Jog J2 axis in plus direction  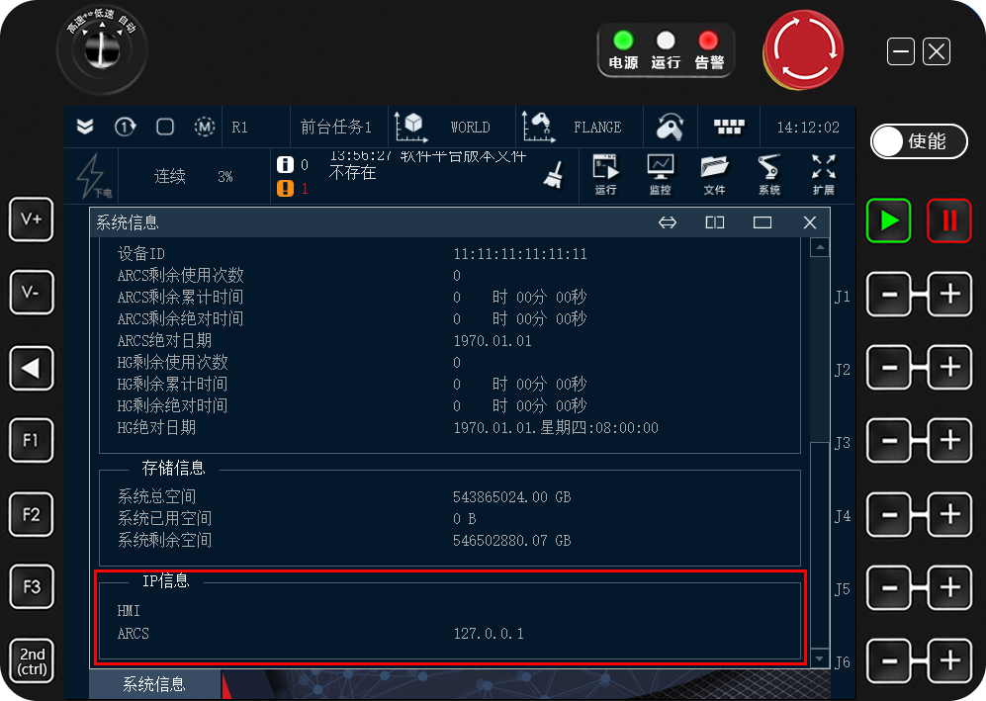(950, 367)
